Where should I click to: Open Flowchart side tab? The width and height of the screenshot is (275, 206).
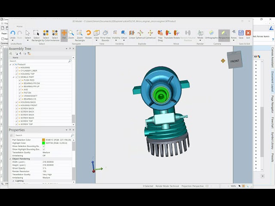(x=272, y=123)
